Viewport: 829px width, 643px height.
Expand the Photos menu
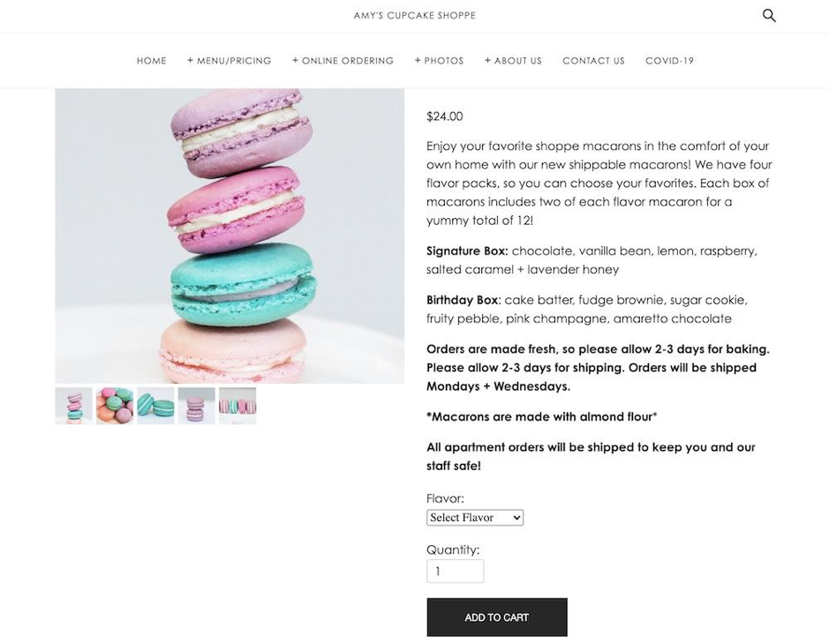tap(440, 61)
